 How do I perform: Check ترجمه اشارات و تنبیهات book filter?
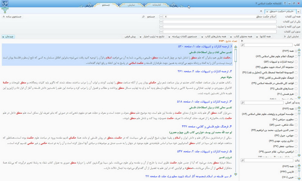coord(296,62)
